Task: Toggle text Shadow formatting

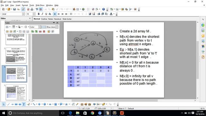Action: [x=50, y=14]
